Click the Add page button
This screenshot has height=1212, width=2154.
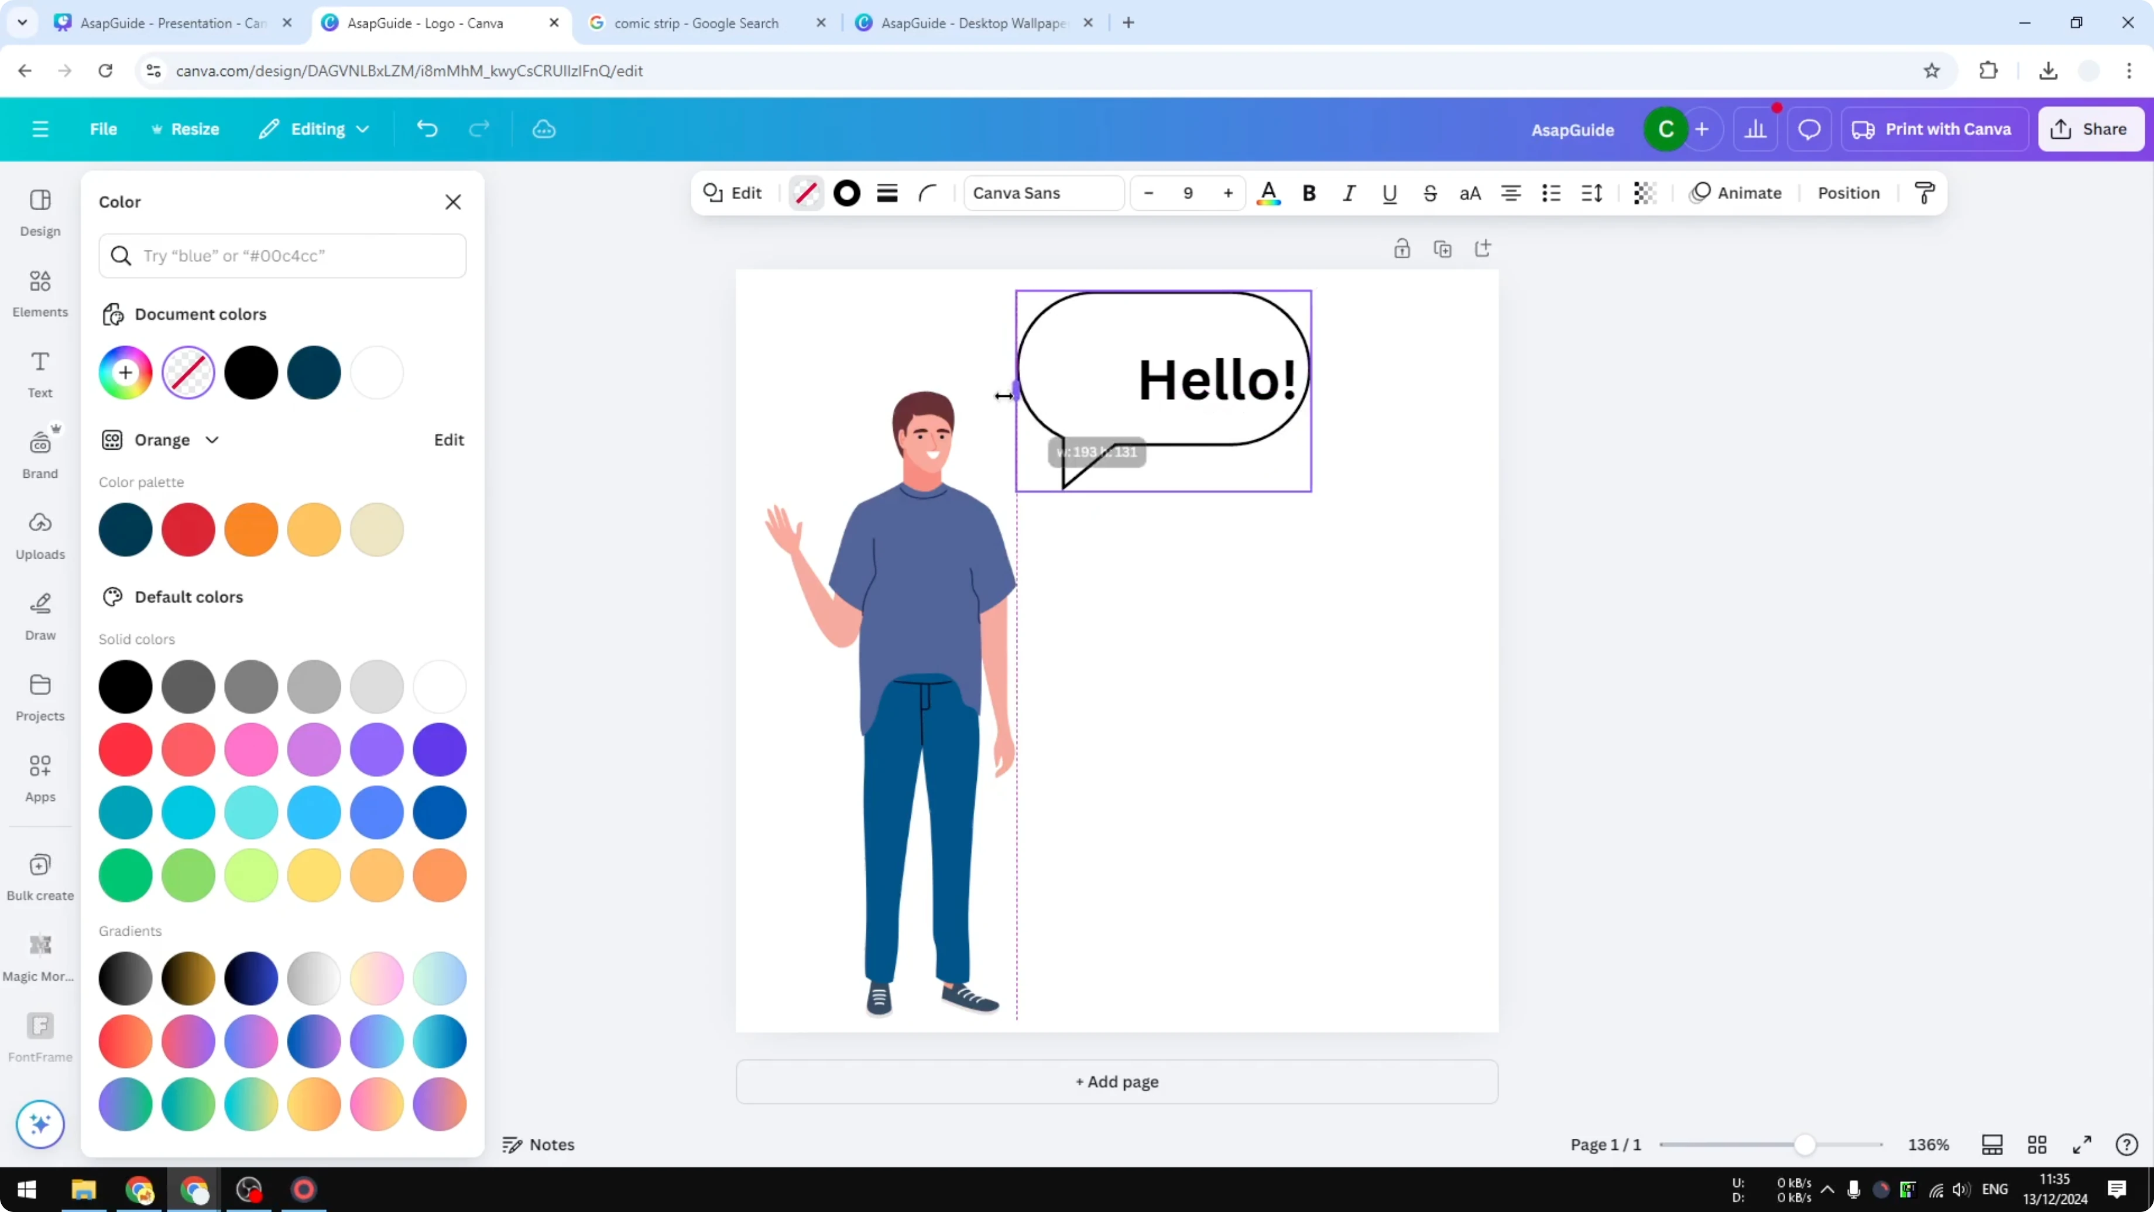click(x=1116, y=1081)
